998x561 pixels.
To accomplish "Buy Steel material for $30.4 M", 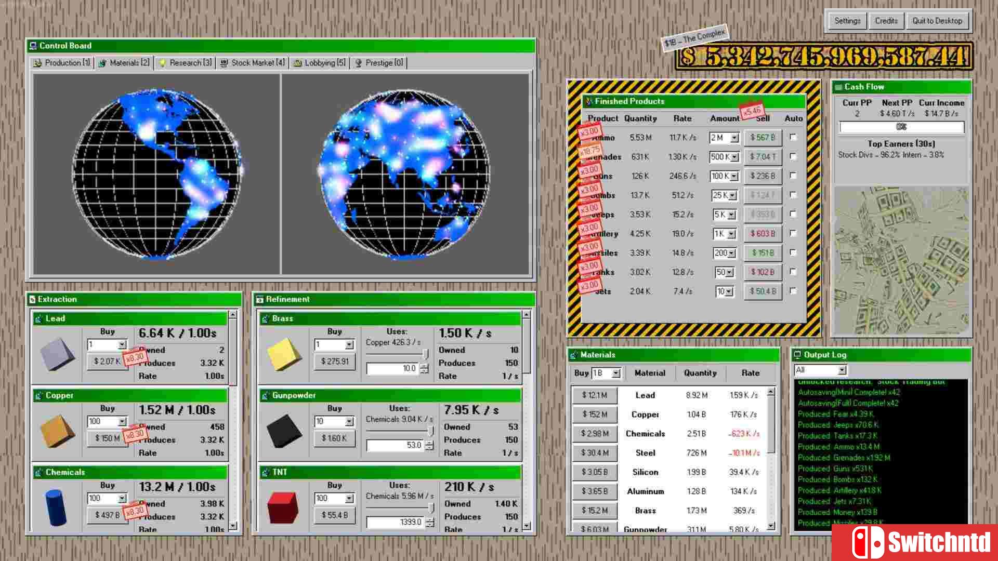I will pyautogui.click(x=595, y=453).
